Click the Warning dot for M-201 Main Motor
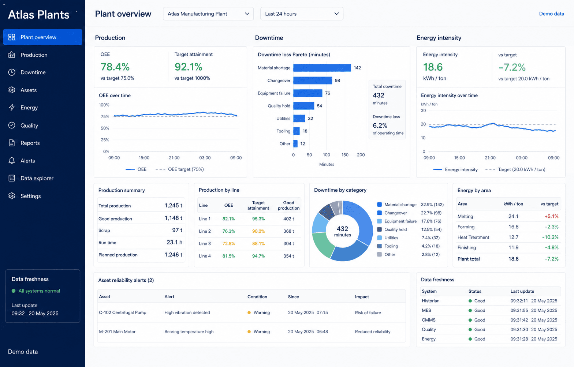This screenshot has width=574, height=367. pos(249,332)
